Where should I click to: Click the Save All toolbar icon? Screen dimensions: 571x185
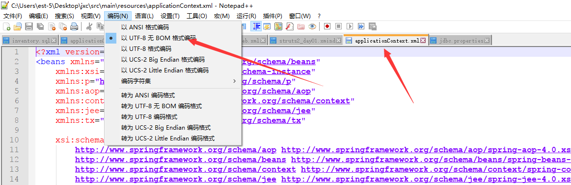click(x=40, y=26)
